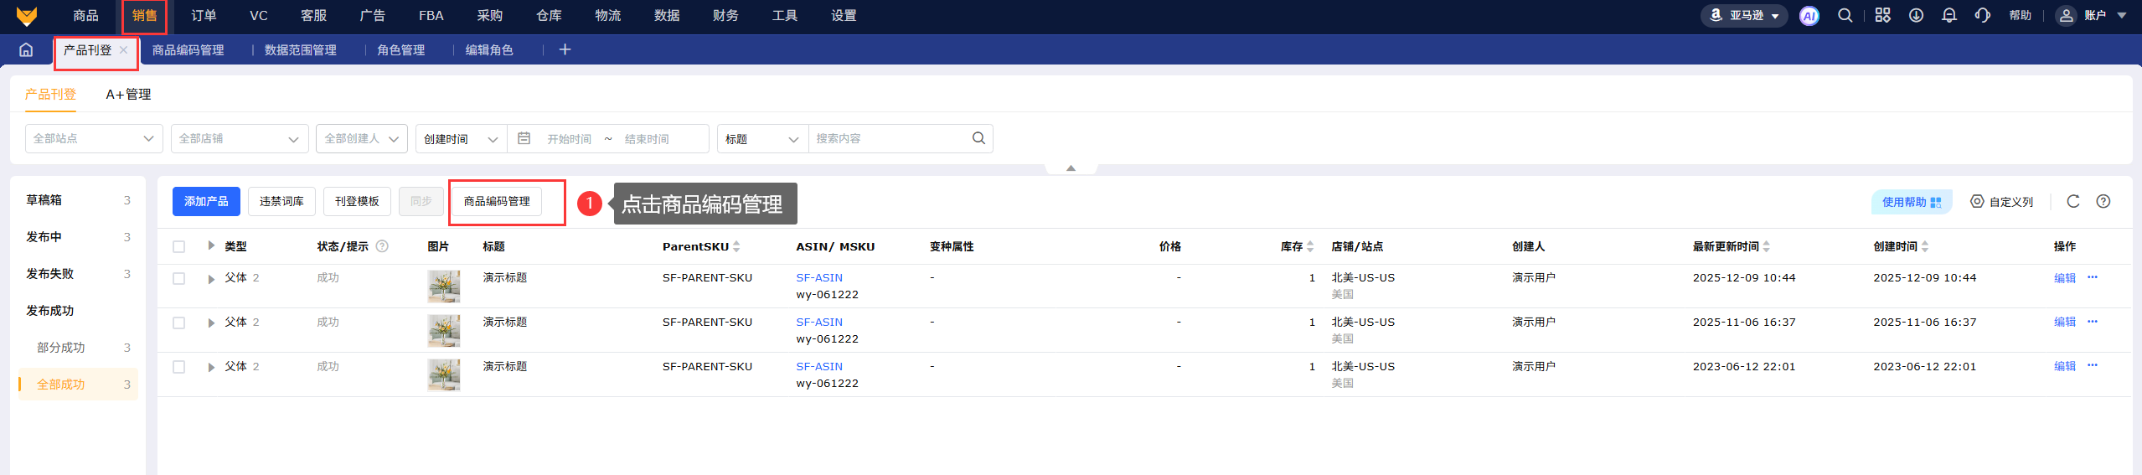Collapse the filter panel arrow

pos(1071,168)
